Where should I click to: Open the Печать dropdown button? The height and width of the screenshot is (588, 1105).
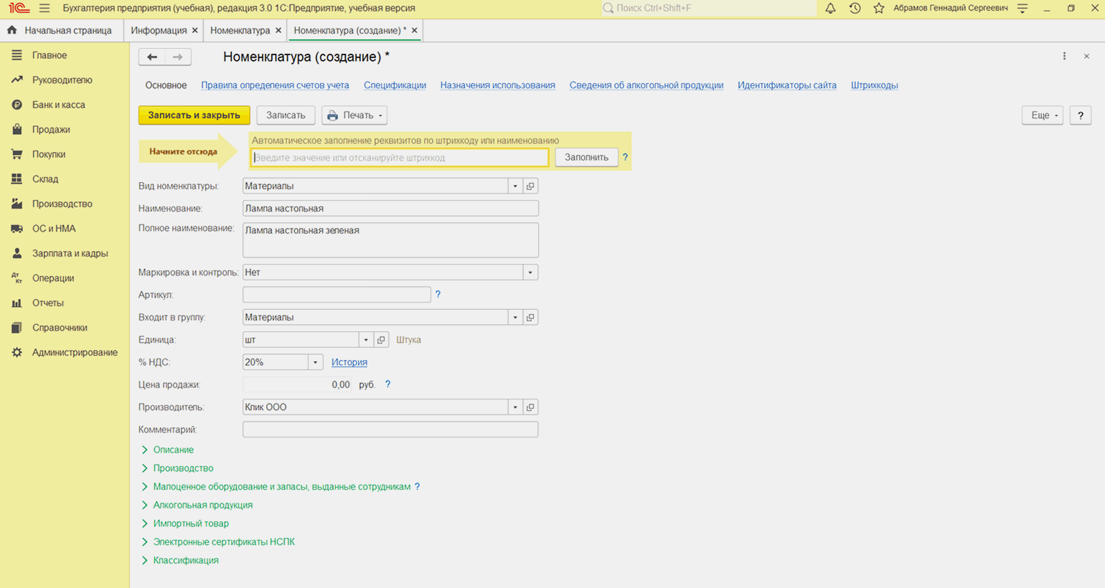click(354, 115)
